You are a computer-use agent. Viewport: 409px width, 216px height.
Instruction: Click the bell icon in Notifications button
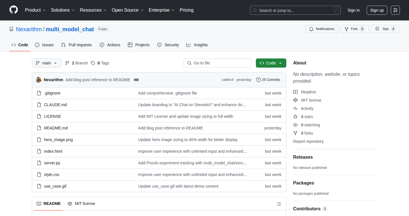[x=311, y=29]
